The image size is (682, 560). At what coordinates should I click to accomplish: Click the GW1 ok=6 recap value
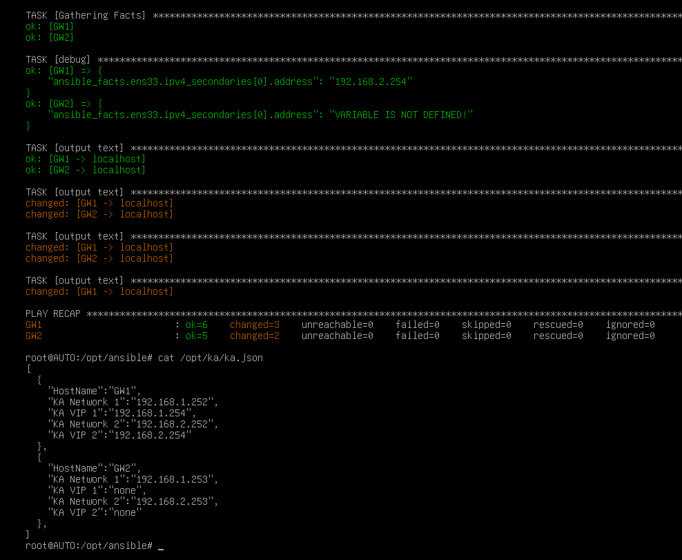[x=197, y=325]
